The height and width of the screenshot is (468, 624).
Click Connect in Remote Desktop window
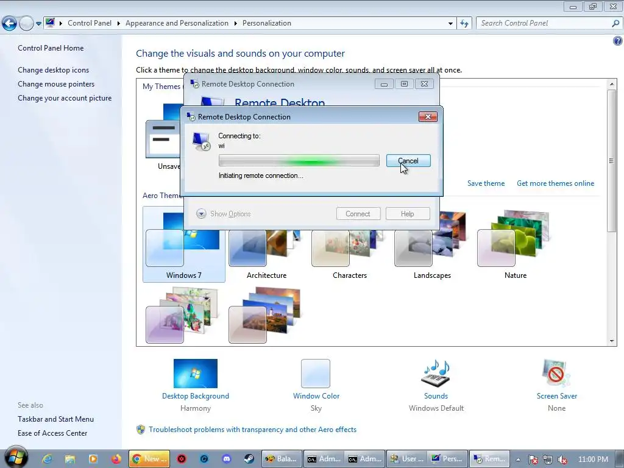(358, 214)
